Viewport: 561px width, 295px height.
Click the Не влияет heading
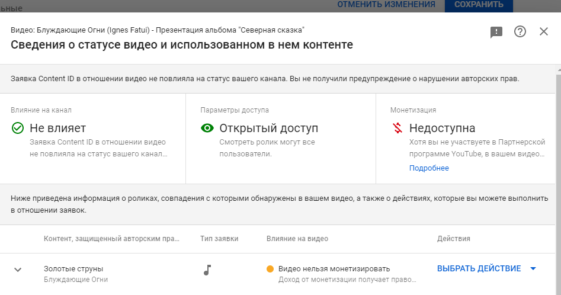(58, 128)
